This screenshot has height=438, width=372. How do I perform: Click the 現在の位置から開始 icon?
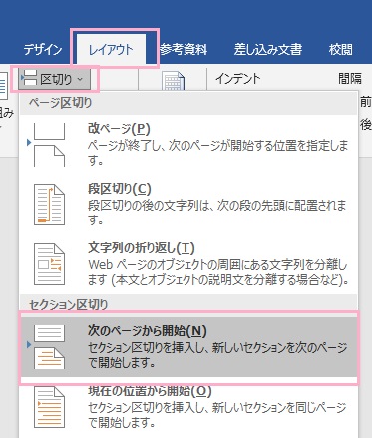coord(49,407)
